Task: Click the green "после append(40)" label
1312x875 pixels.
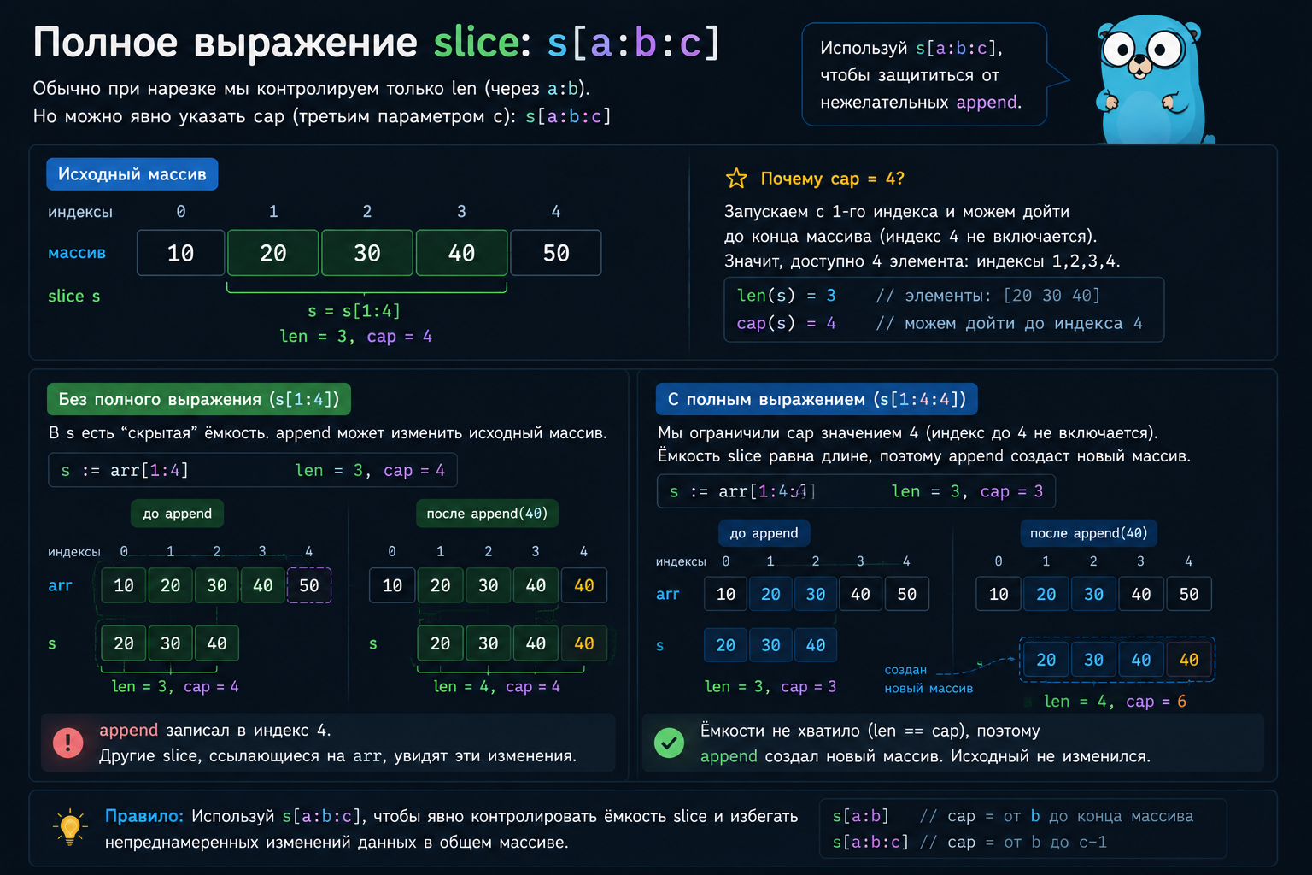Action: coord(487,514)
